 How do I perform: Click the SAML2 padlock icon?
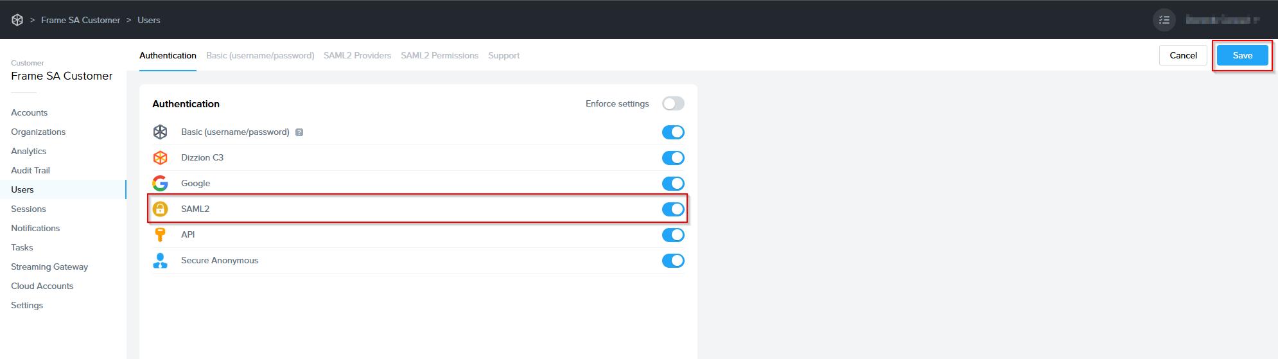[x=160, y=209]
